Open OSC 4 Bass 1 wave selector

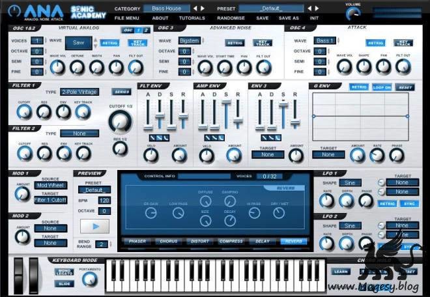tap(324, 40)
